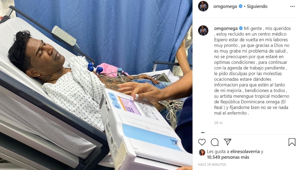Select the caption text block
Screen dimensions: 299x170
click(253, 71)
